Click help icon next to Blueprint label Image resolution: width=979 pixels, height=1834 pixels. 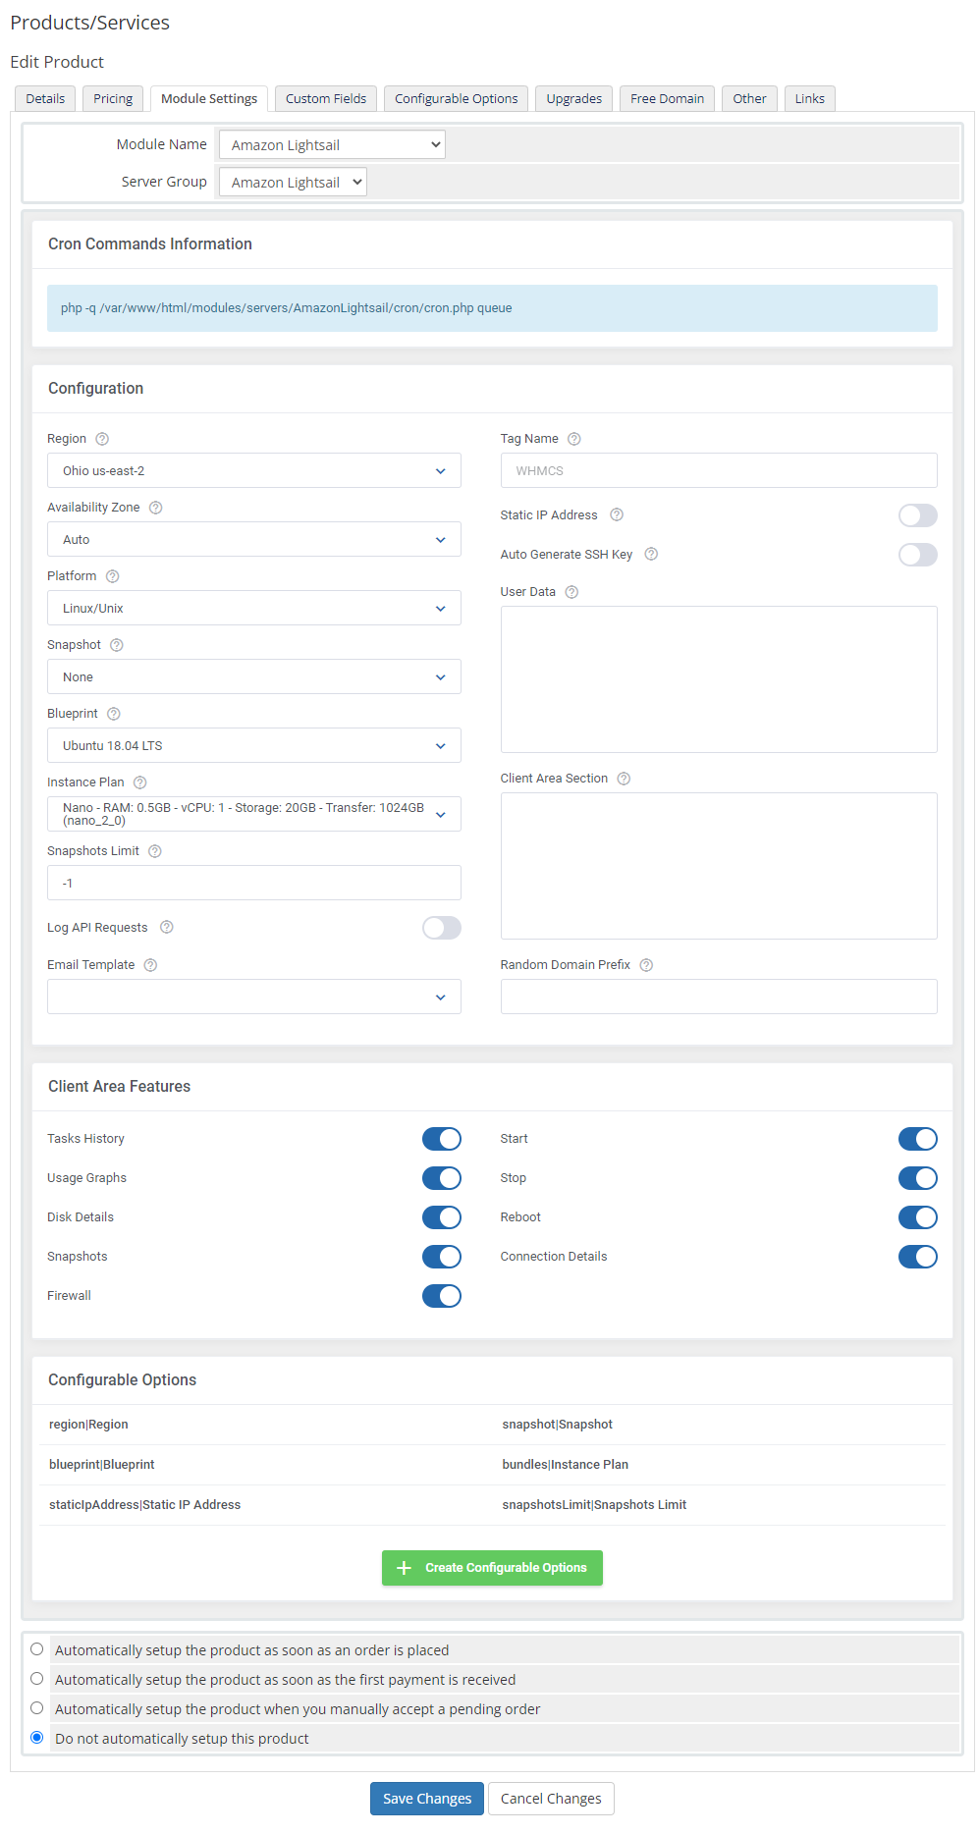point(113,714)
